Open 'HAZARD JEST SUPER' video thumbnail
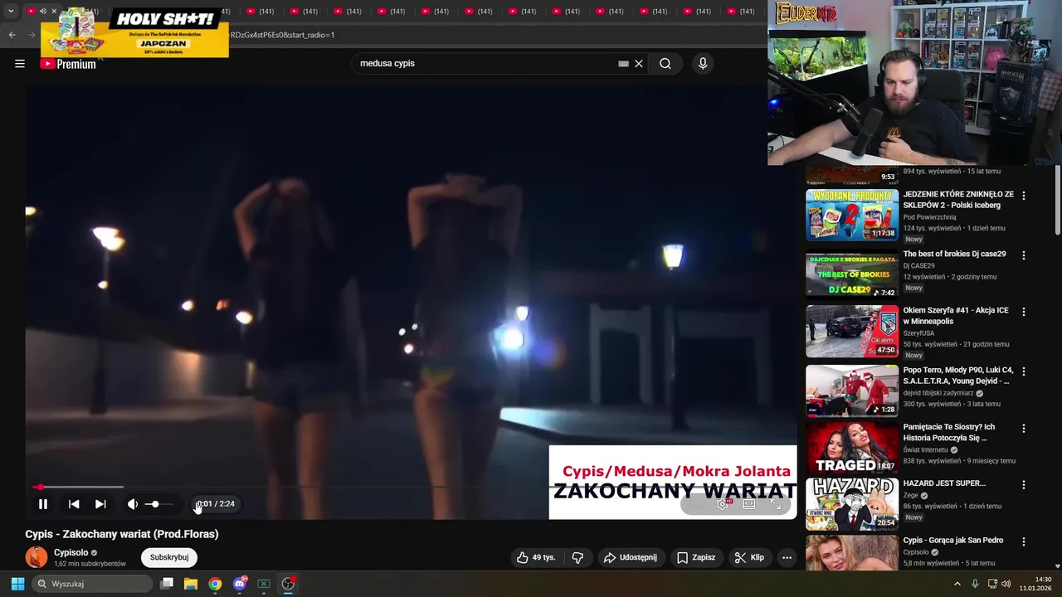Screen dimensions: 1062x597 point(852,504)
